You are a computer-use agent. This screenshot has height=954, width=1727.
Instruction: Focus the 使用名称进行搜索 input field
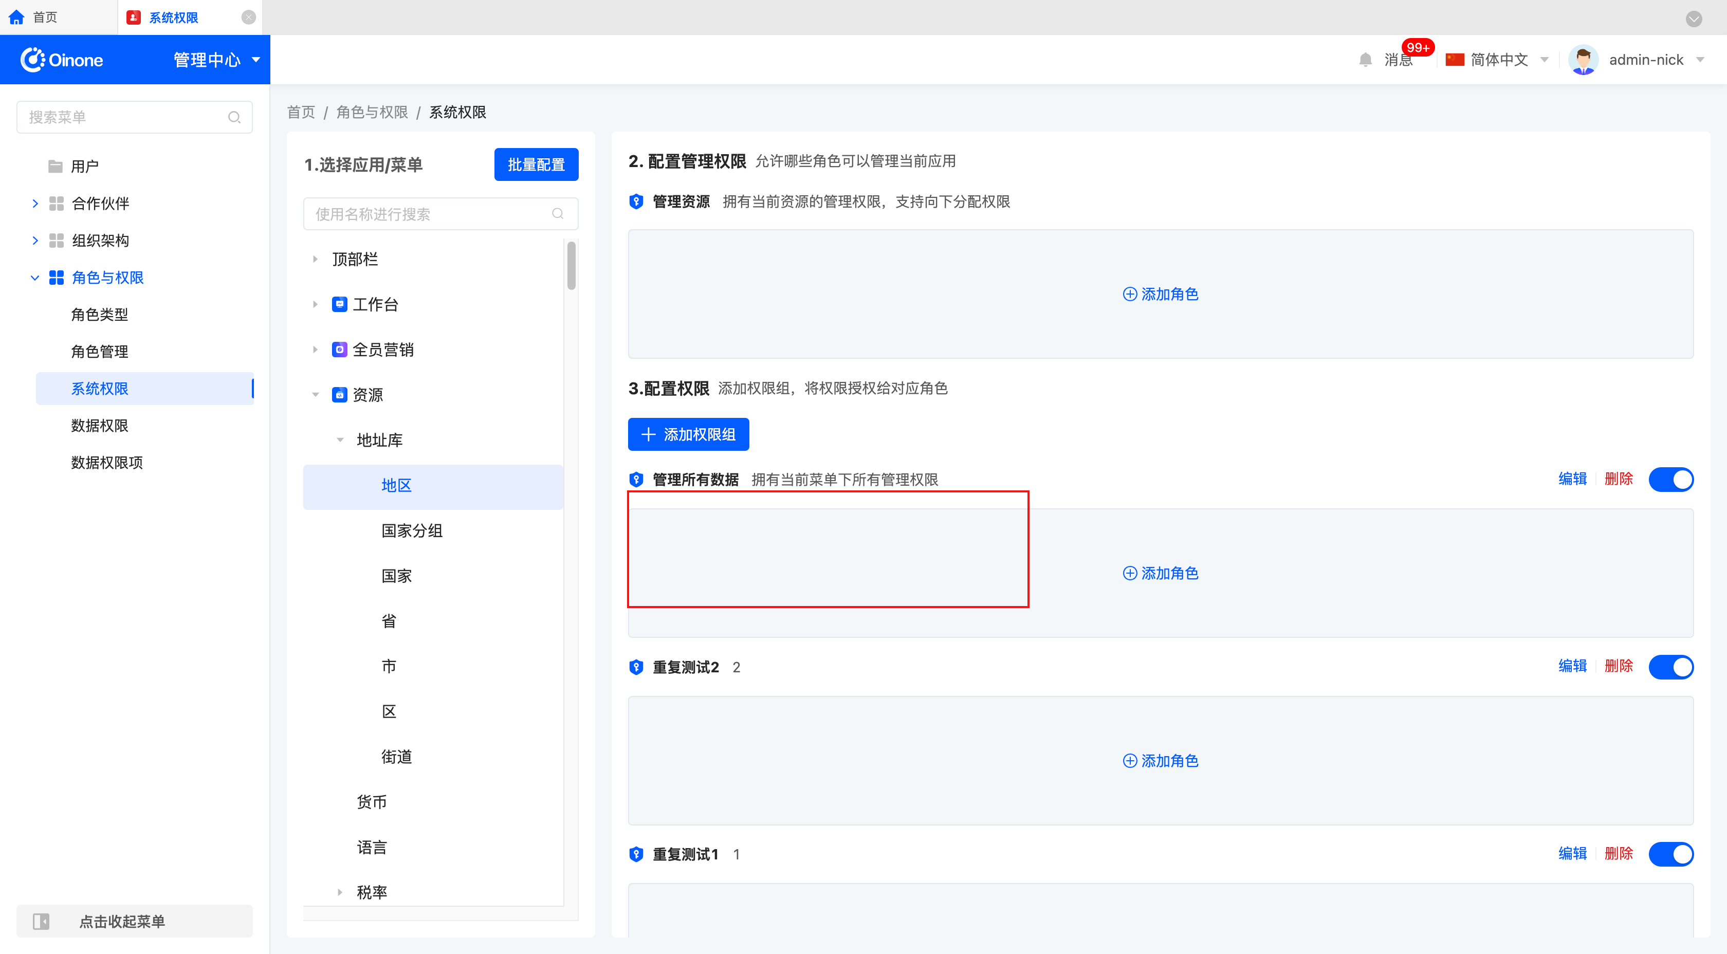click(x=429, y=214)
